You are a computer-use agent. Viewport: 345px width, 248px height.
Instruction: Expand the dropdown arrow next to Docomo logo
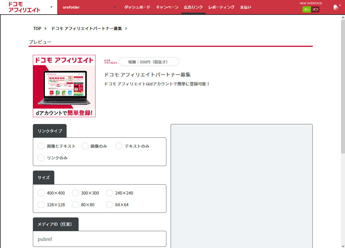[x=51, y=7]
